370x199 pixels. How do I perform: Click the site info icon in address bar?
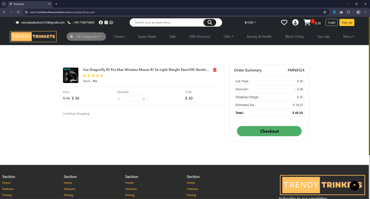coord(26,12)
